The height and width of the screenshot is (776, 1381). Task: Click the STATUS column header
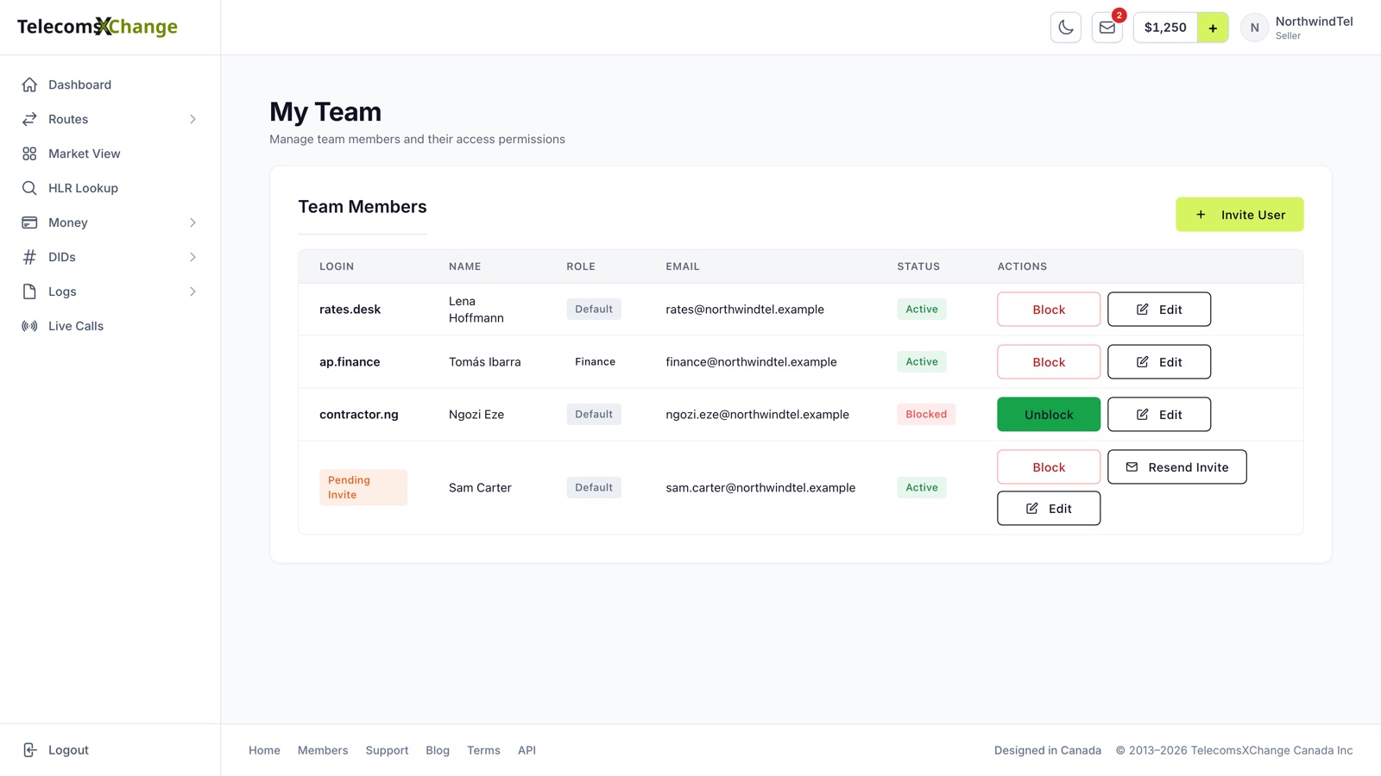coord(918,266)
